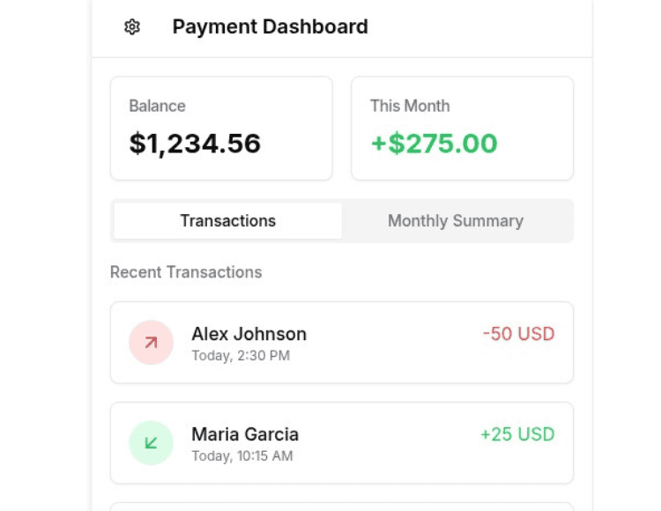Open the This Month card

[x=463, y=129]
